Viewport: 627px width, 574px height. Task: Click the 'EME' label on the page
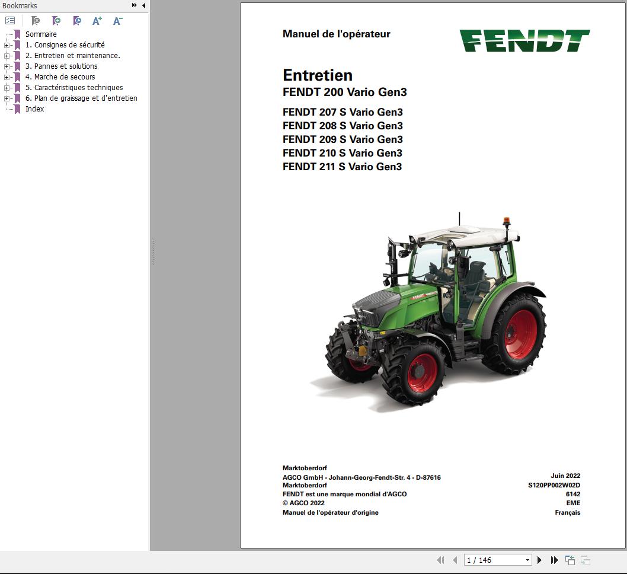[x=573, y=503]
